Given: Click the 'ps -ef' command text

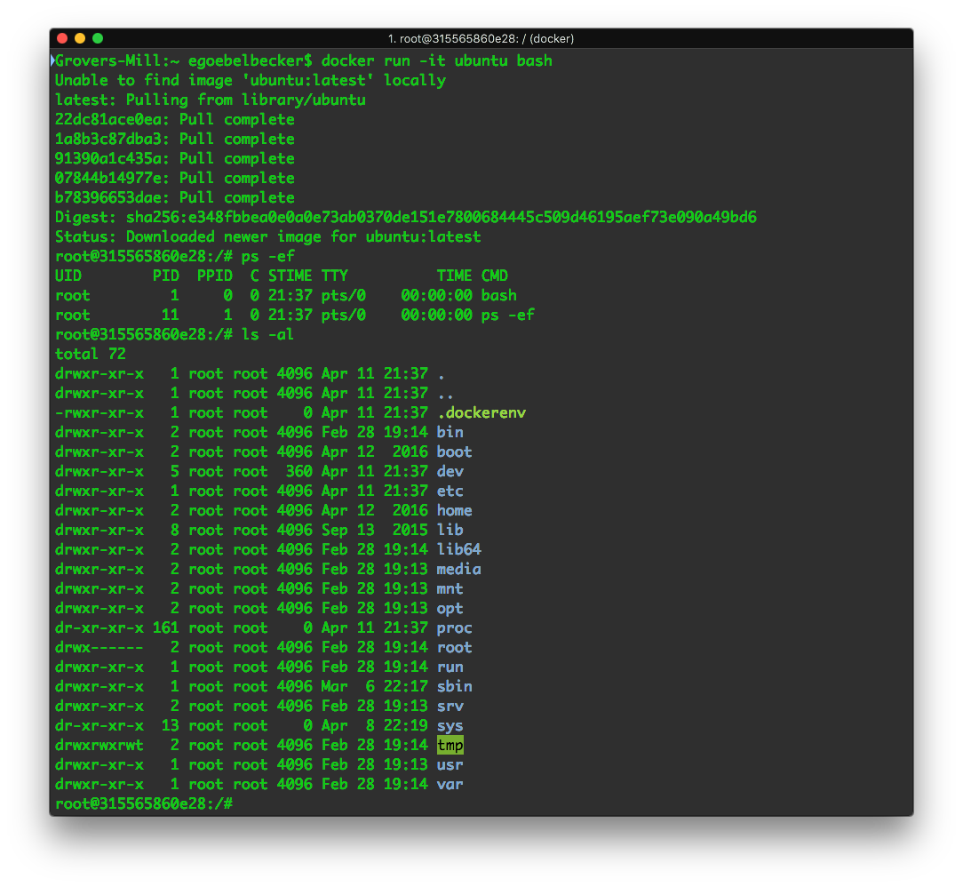Looking at the screenshot, I should pos(267,256).
